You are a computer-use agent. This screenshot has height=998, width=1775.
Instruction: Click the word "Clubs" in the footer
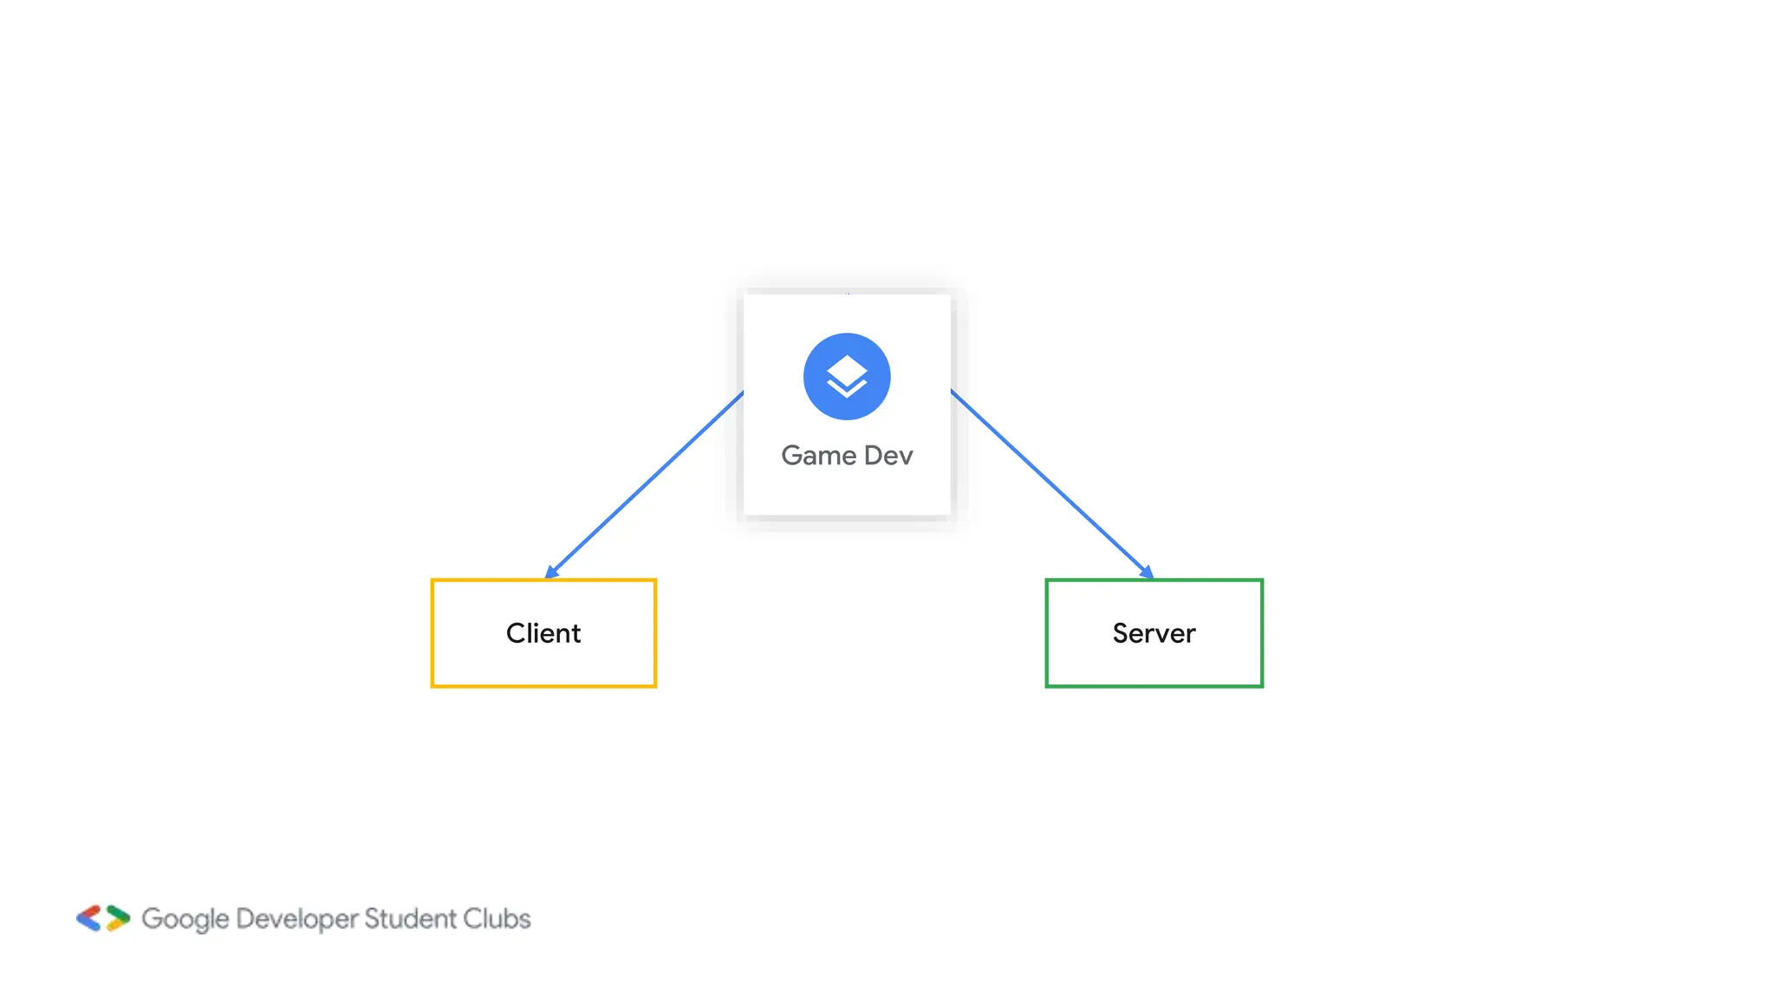pos(496,918)
